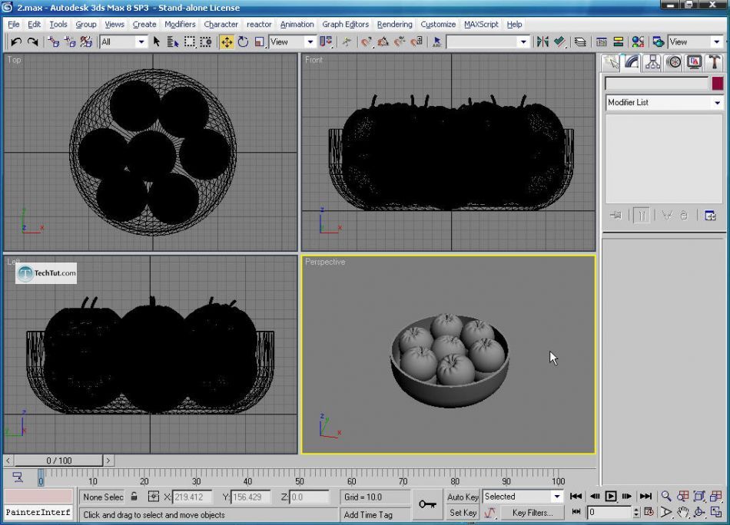730x525 pixels.
Task: Toggle Selection Lock padlock in status bar
Action: click(134, 496)
